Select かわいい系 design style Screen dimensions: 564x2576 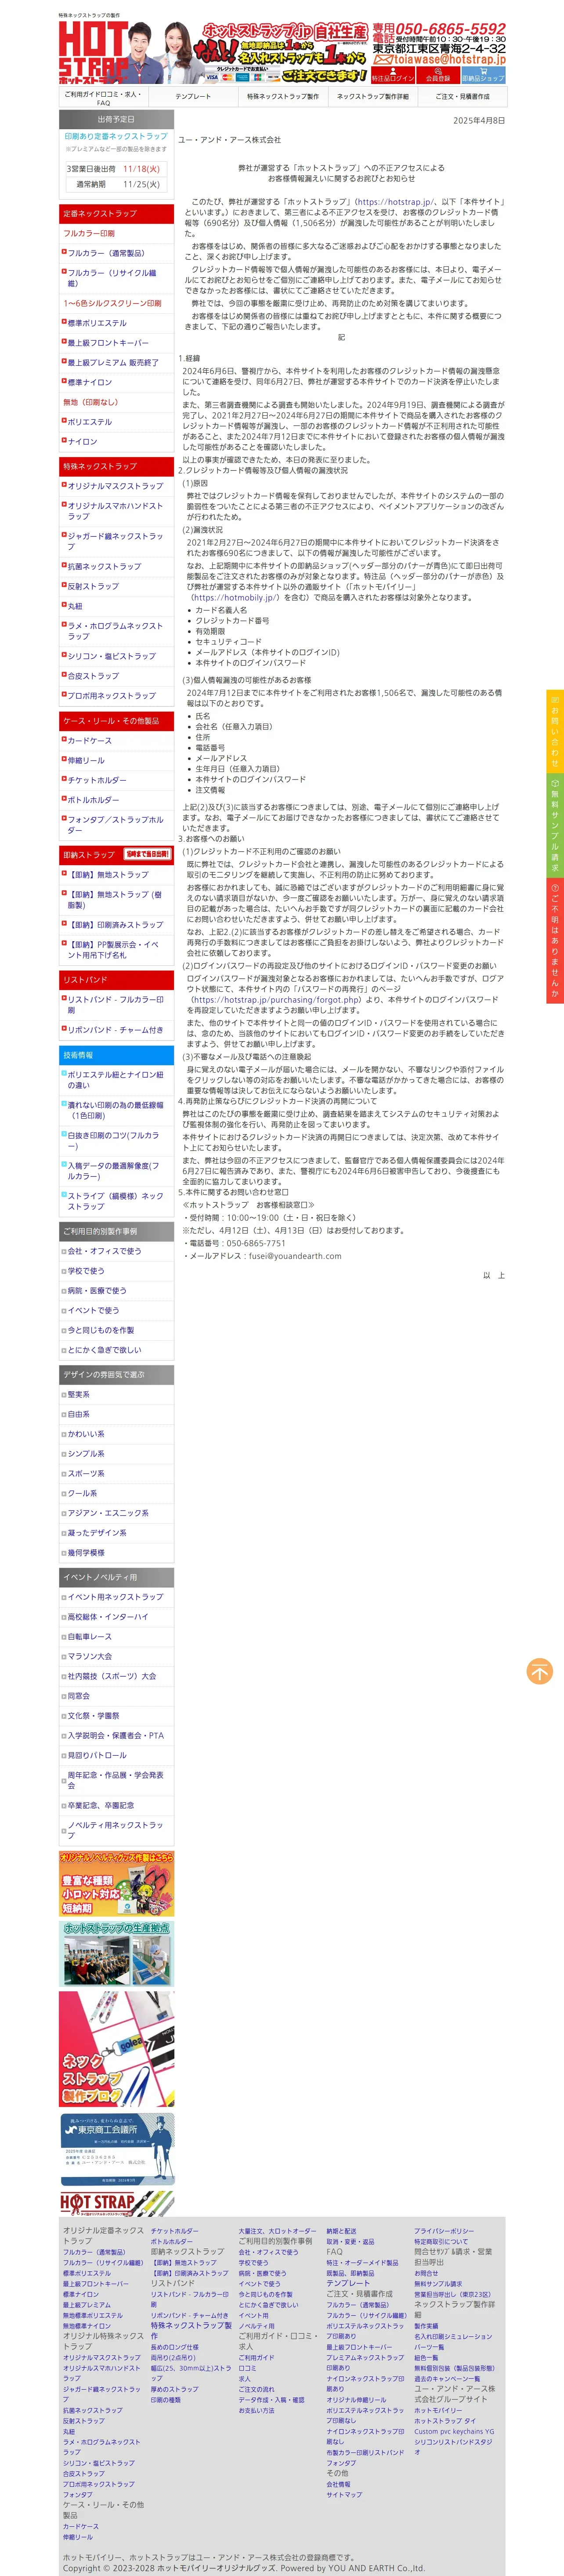point(85,1434)
